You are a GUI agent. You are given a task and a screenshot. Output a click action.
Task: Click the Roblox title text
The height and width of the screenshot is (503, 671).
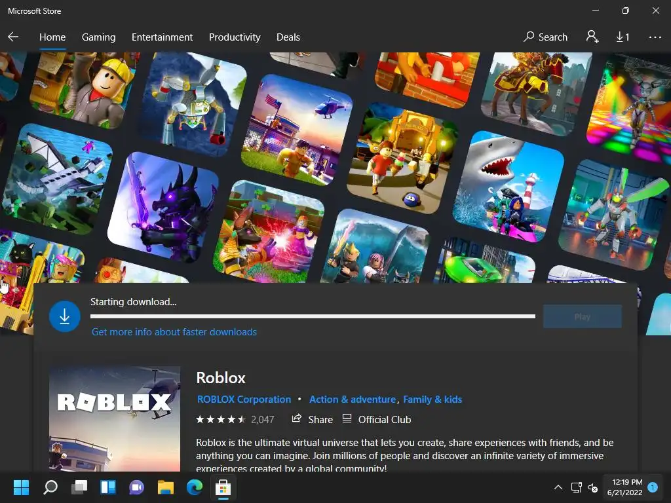coord(221,378)
